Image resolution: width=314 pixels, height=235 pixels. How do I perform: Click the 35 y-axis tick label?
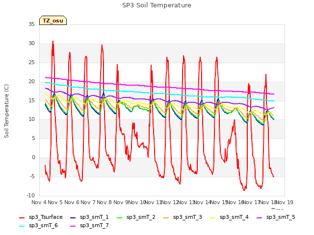31,24
